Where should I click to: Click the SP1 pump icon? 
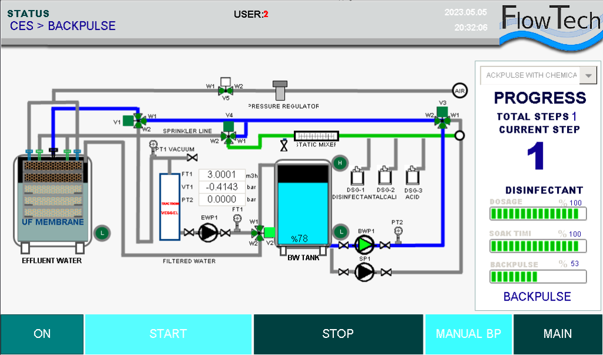(x=365, y=272)
